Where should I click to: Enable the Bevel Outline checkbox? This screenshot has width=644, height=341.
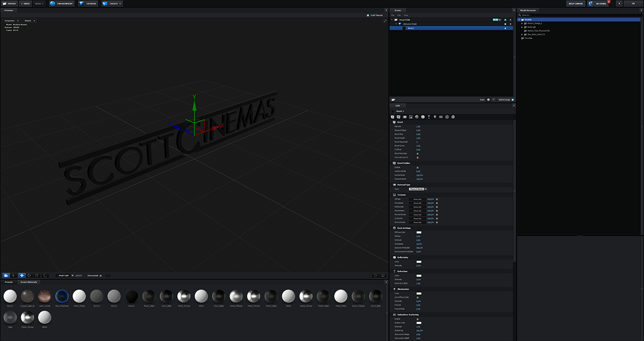(x=418, y=168)
